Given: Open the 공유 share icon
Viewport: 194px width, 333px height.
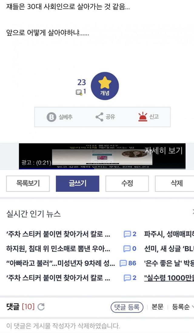Looking at the screenshot, I should pos(99,117).
